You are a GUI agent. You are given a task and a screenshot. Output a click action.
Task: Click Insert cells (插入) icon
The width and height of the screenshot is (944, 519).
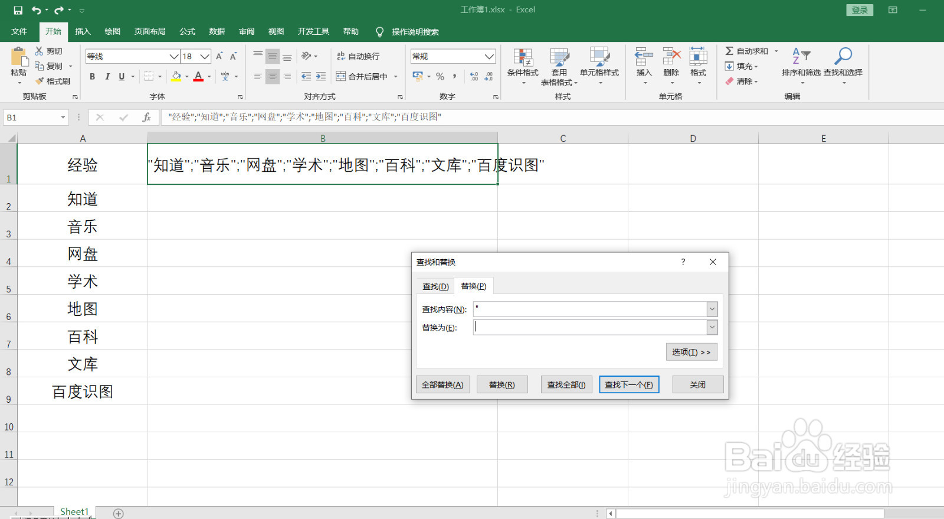coord(644,57)
